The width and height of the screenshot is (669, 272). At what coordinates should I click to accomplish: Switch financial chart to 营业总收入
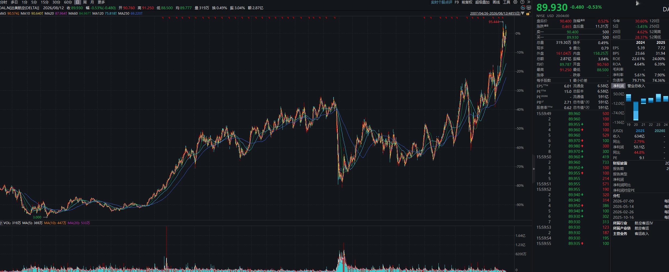click(x=636, y=86)
